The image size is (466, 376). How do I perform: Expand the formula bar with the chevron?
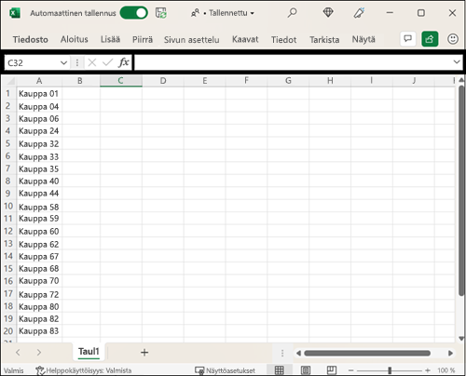pyautogui.click(x=457, y=62)
